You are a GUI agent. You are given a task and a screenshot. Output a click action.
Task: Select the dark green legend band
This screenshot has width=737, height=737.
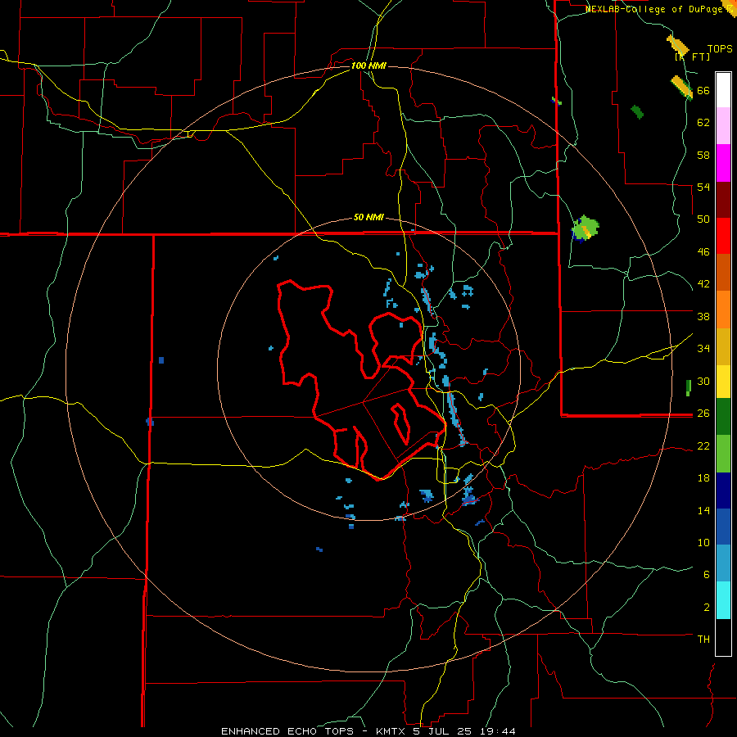pyautogui.click(x=723, y=417)
